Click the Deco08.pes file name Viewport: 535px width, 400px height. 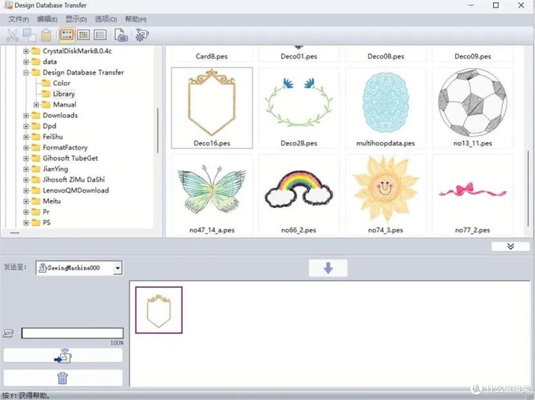click(x=386, y=56)
